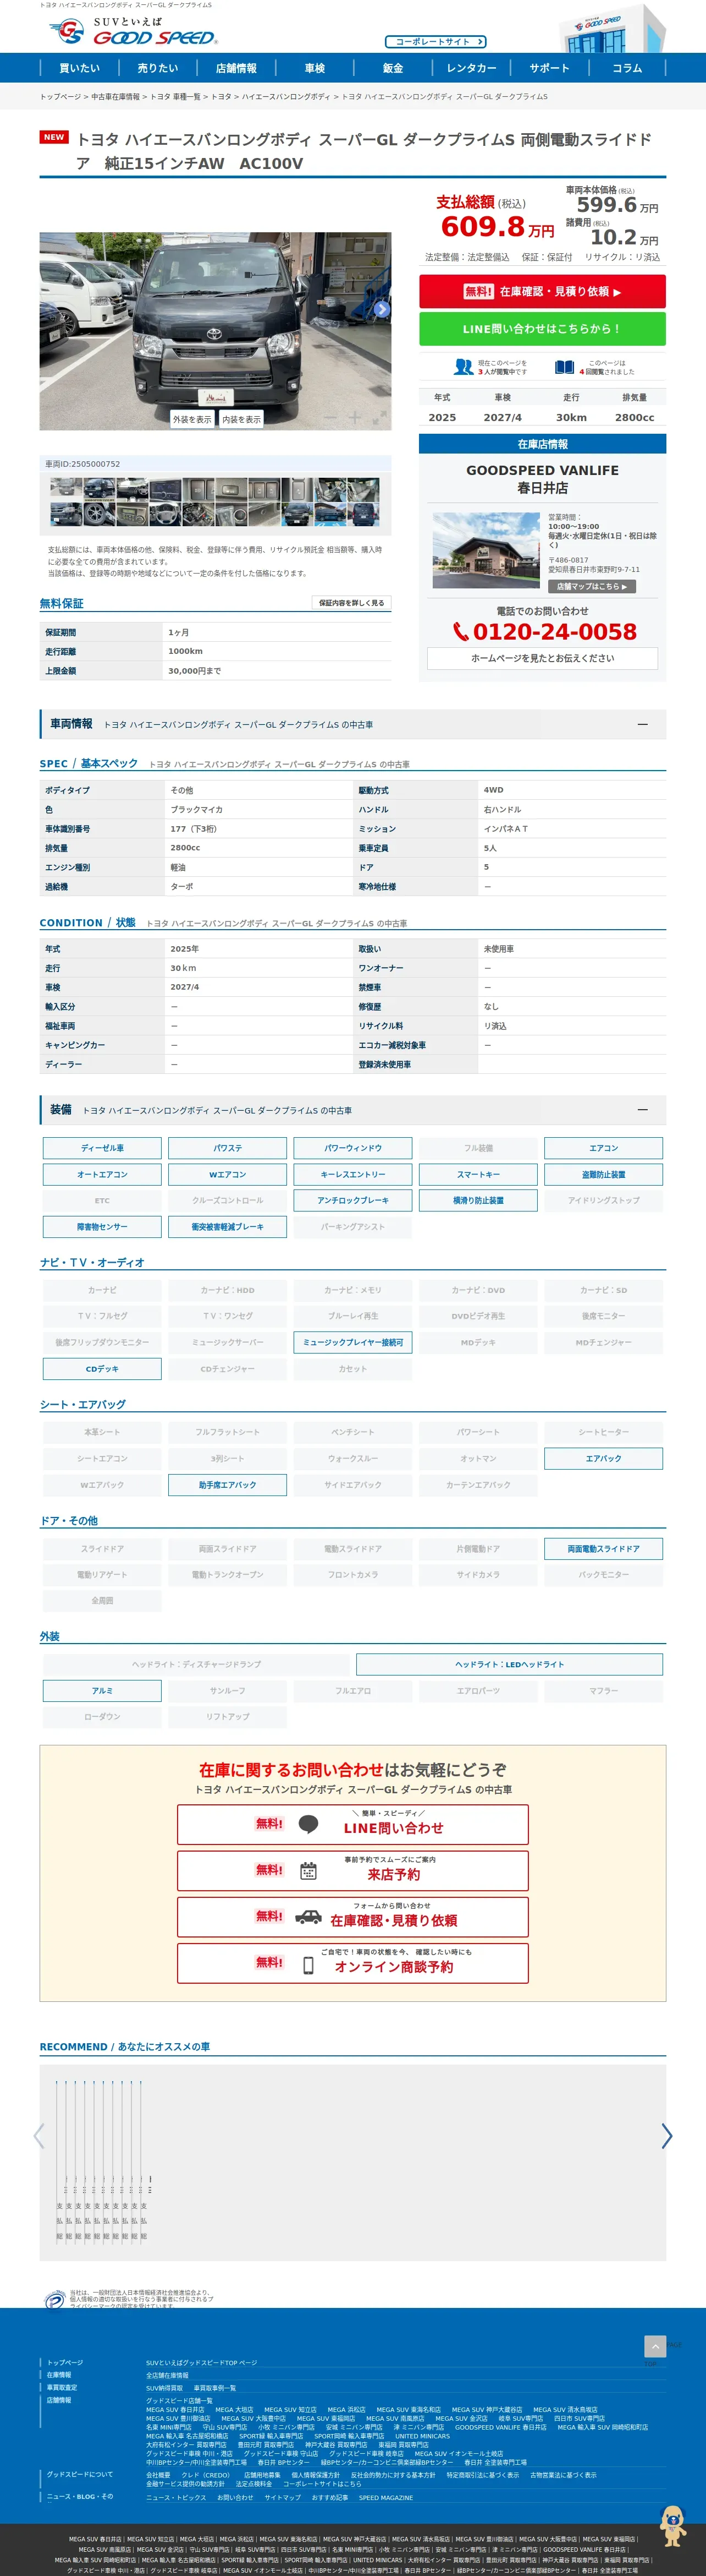
Task: Open the コラム menu
Action: pyautogui.click(x=627, y=68)
